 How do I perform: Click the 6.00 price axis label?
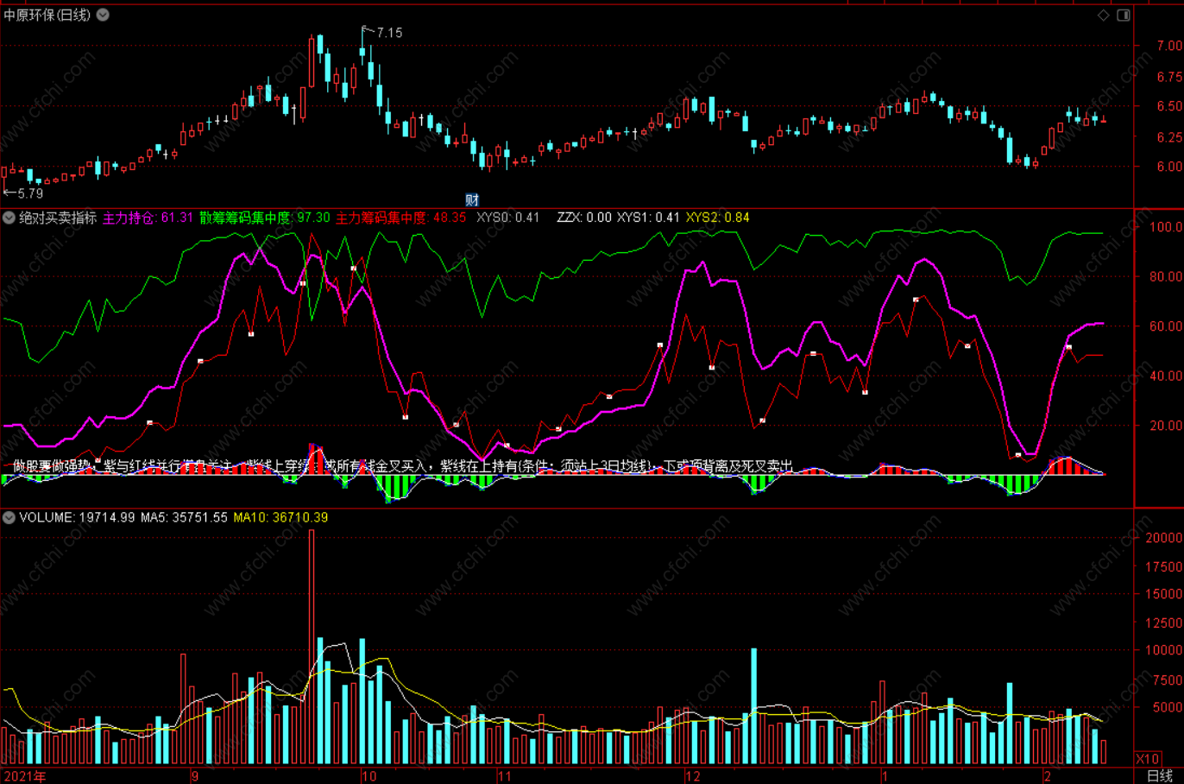pos(1169,167)
